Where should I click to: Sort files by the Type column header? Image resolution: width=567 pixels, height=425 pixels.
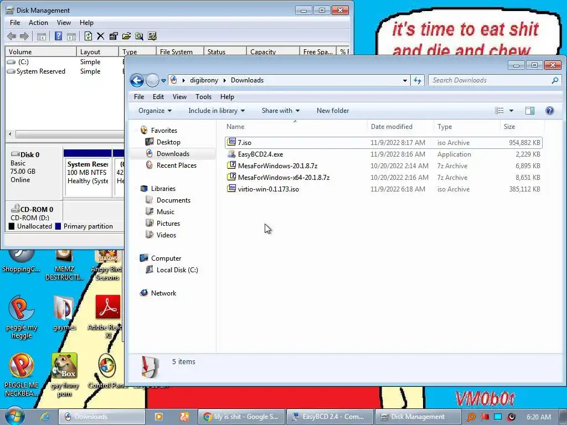467,127
